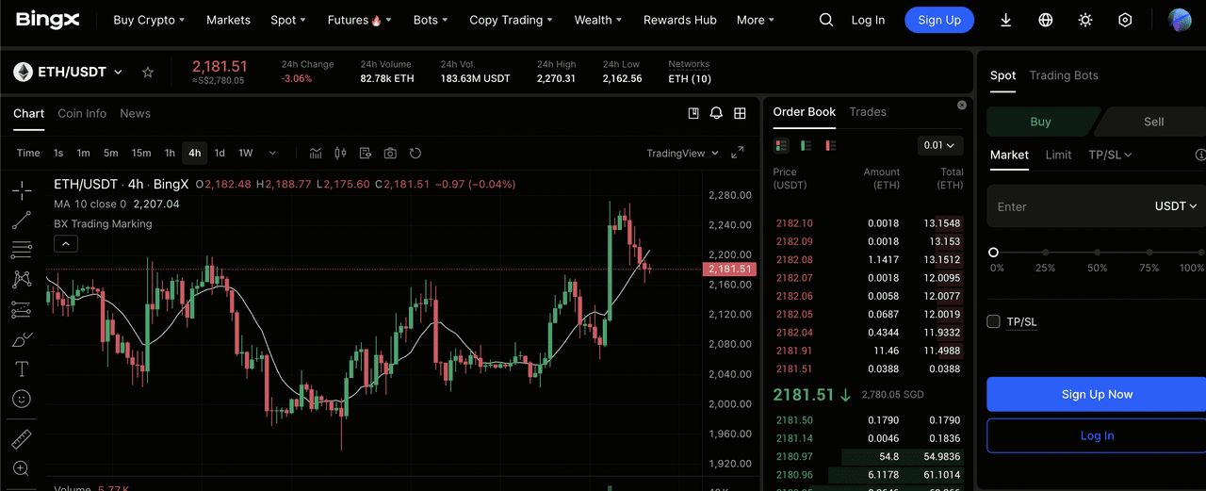Click Log In in the header
Image resolution: width=1206 pixels, height=491 pixels.
[868, 20]
